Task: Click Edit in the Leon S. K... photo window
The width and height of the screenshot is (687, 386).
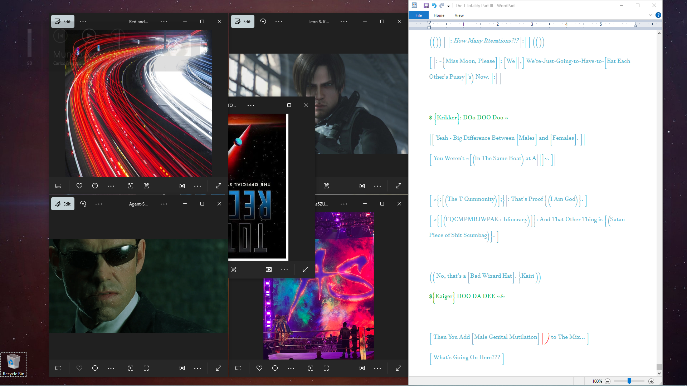Action: pos(243,21)
